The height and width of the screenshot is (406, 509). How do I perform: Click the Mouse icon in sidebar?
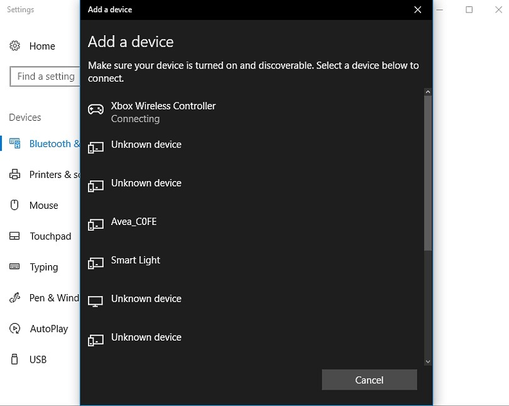click(15, 206)
